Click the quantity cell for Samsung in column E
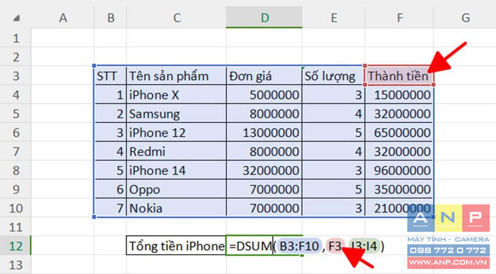Viewport: 496px width, 274px height. tap(333, 114)
